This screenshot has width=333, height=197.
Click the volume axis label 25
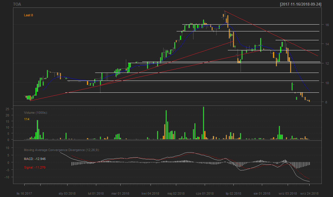click(7, 109)
